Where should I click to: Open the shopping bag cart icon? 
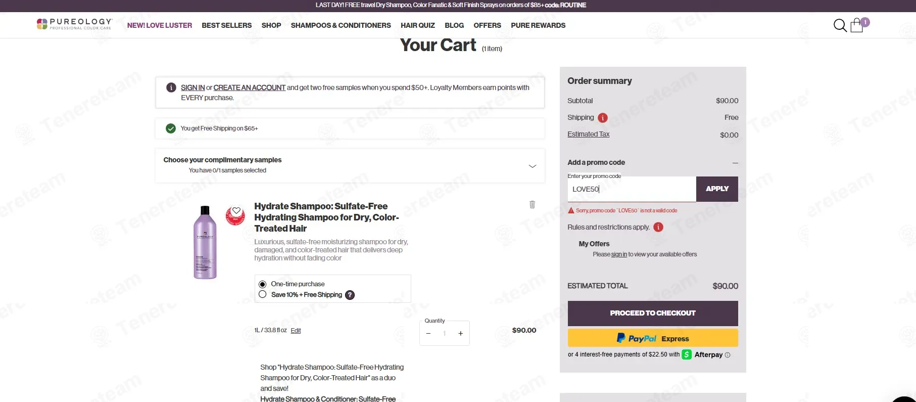coord(857,25)
